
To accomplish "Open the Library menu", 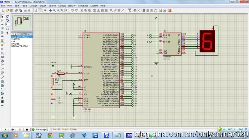I will point(71,6).
